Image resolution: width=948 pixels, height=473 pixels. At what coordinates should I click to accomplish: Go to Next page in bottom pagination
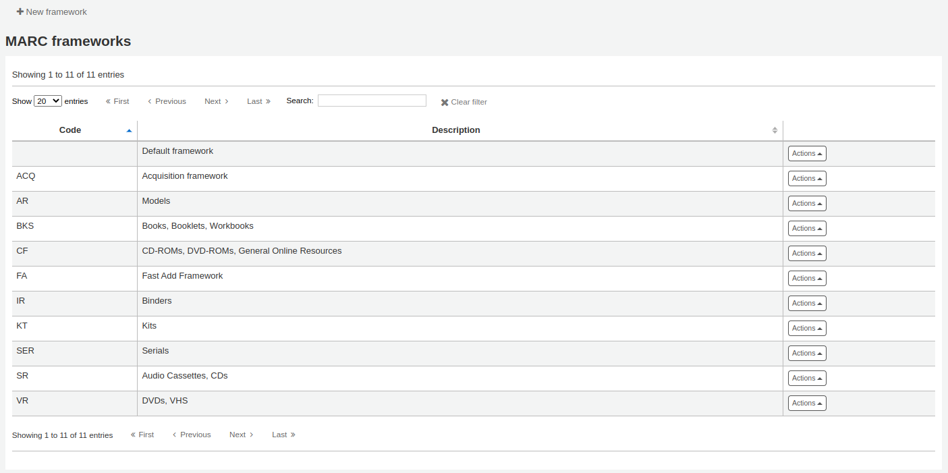click(x=242, y=435)
